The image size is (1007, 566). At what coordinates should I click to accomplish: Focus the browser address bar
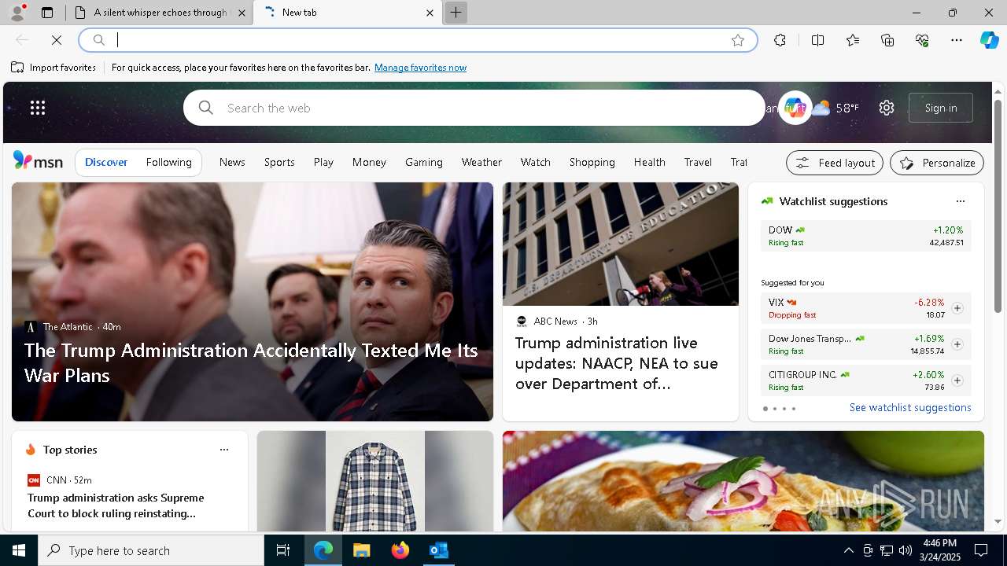click(417, 40)
